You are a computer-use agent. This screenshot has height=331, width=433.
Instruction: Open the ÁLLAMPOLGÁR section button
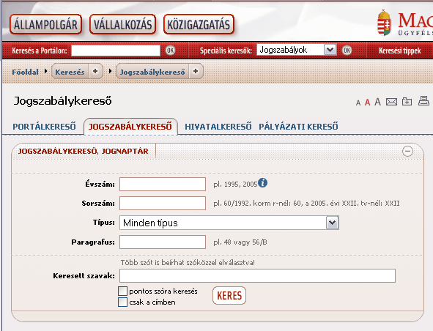[x=46, y=25]
